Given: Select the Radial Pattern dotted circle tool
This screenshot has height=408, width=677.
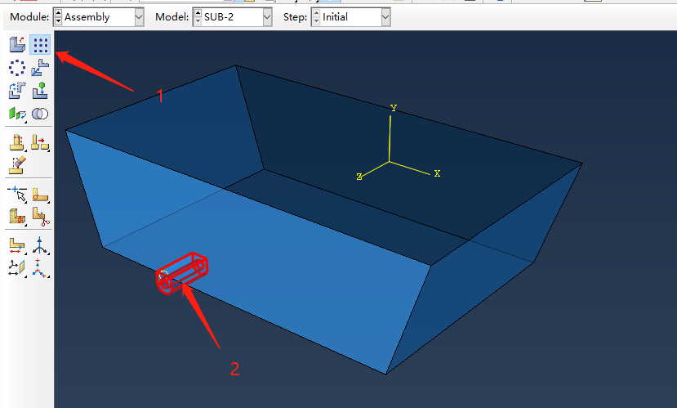Looking at the screenshot, I should point(17,69).
